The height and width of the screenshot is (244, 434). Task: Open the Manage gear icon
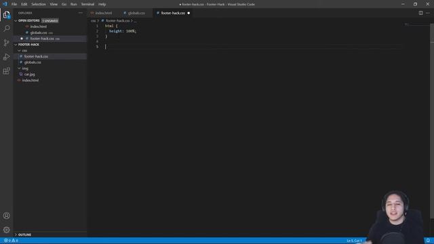6,230
